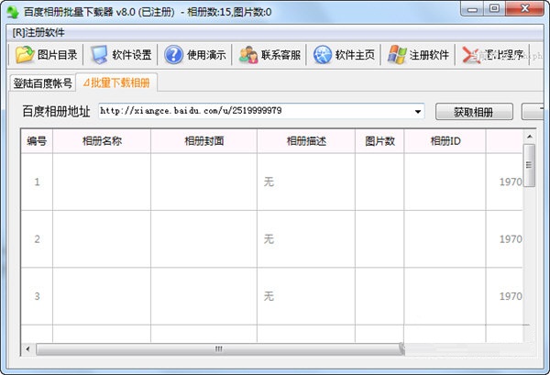Viewport: 550px width, 375px height.
Task: Click the 相册封面 column header
Action: (204, 141)
